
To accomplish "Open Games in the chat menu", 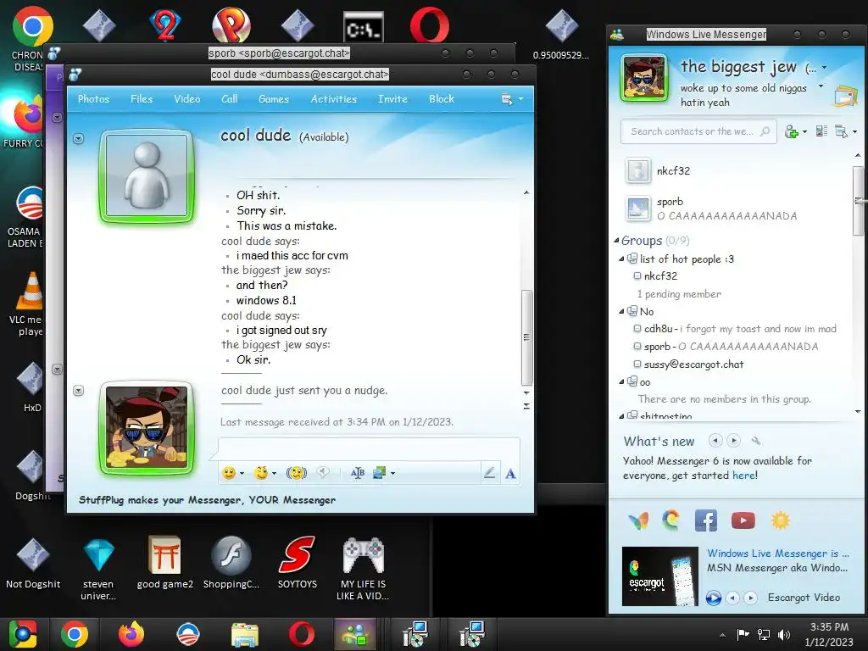I will pos(274,99).
